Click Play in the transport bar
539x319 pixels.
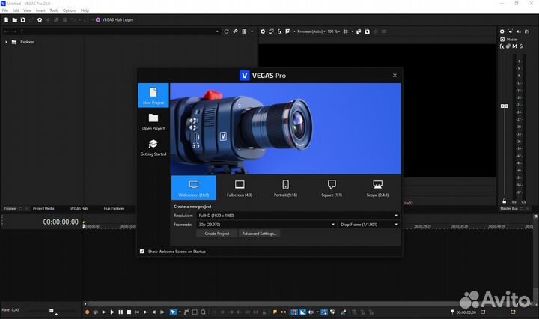tap(112, 312)
